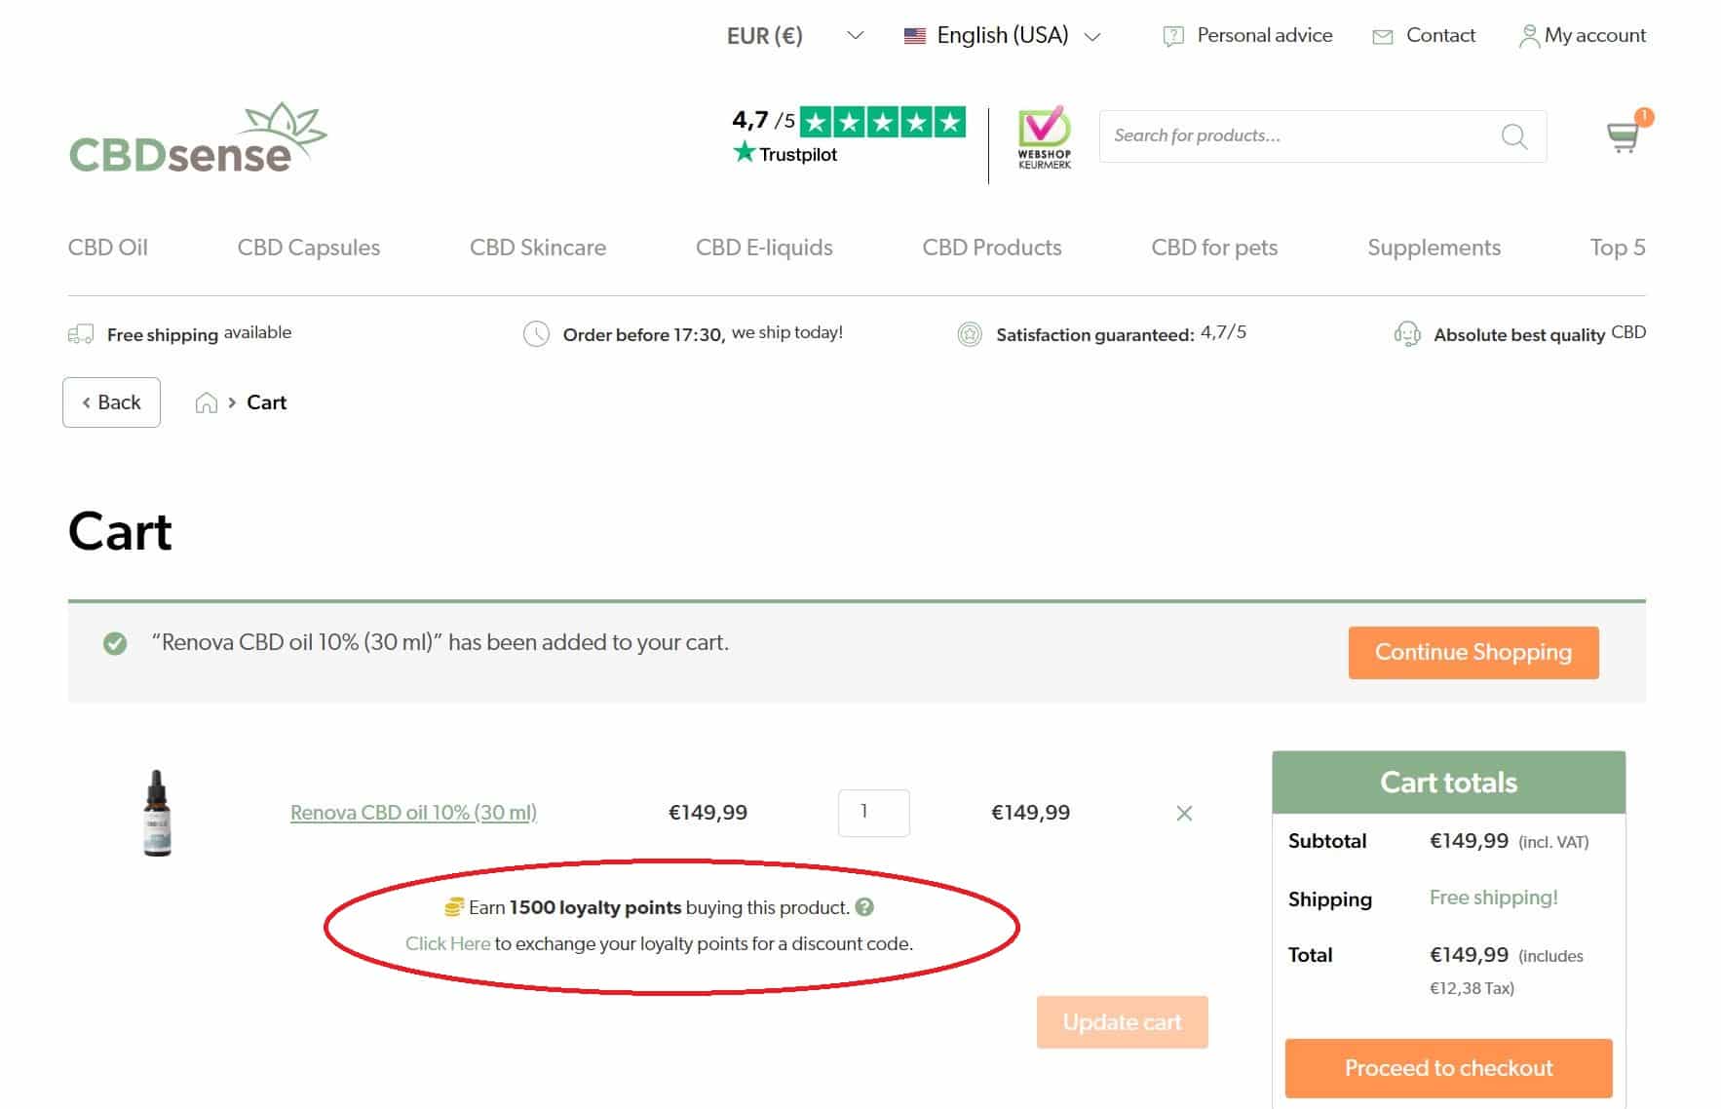Click the quantity input field
This screenshot has width=1721, height=1109.
874,813
